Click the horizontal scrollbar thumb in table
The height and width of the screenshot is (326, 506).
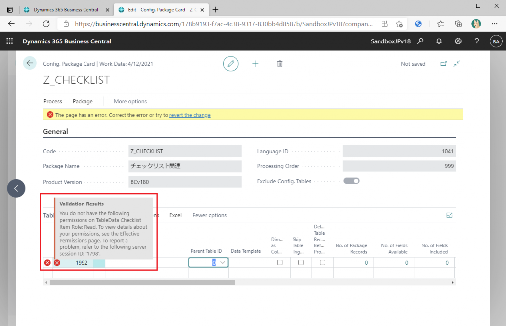point(142,282)
